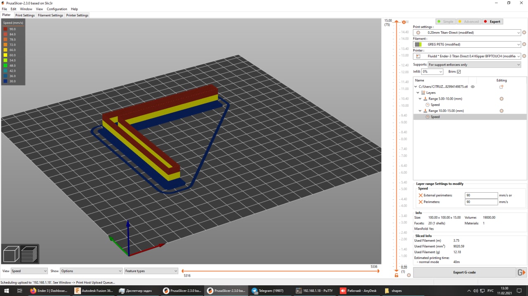Collapse Range 5.00-10.00 node

click(x=421, y=99)
